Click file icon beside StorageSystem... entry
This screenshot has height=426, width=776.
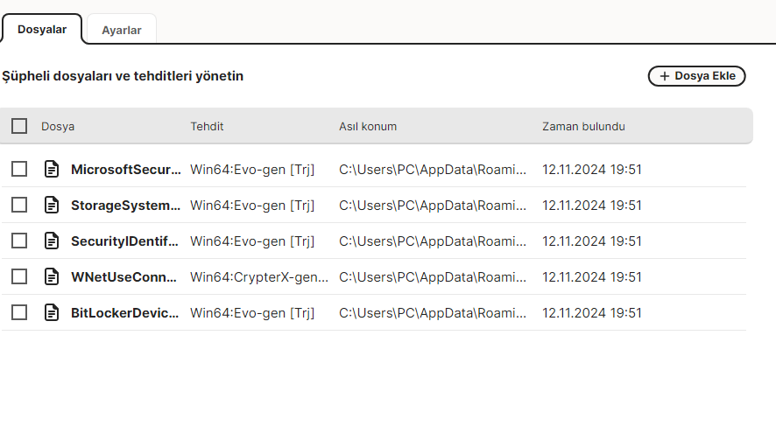point(52,205)
